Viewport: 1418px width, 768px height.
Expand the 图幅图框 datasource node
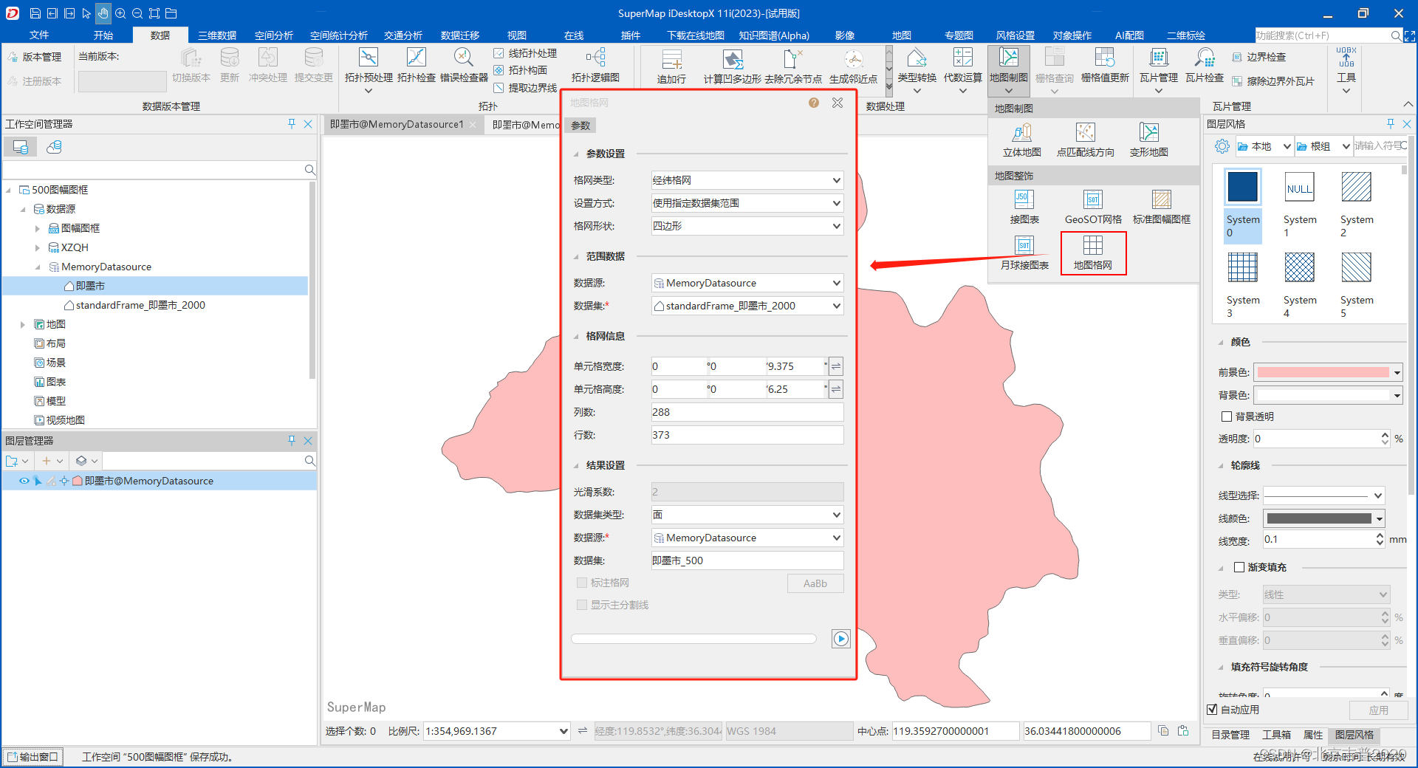pos(38,228)
